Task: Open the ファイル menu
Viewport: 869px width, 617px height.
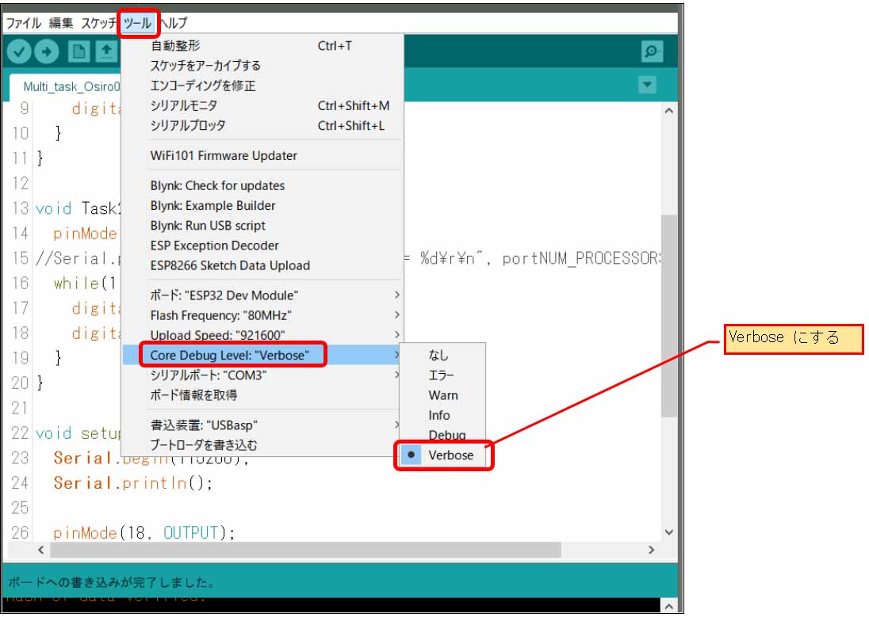Action: point(23,23)
